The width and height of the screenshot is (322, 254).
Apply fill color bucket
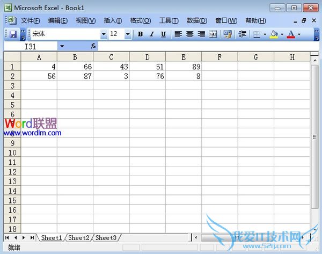(x=274, y=34)
